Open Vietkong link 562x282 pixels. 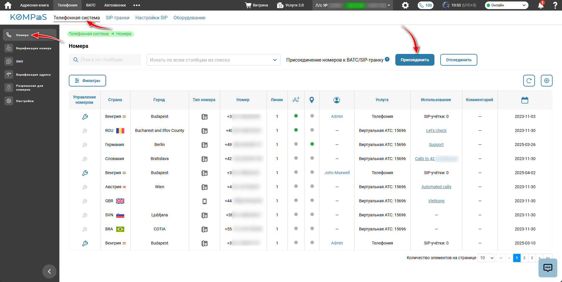click(x=436, y=201)
